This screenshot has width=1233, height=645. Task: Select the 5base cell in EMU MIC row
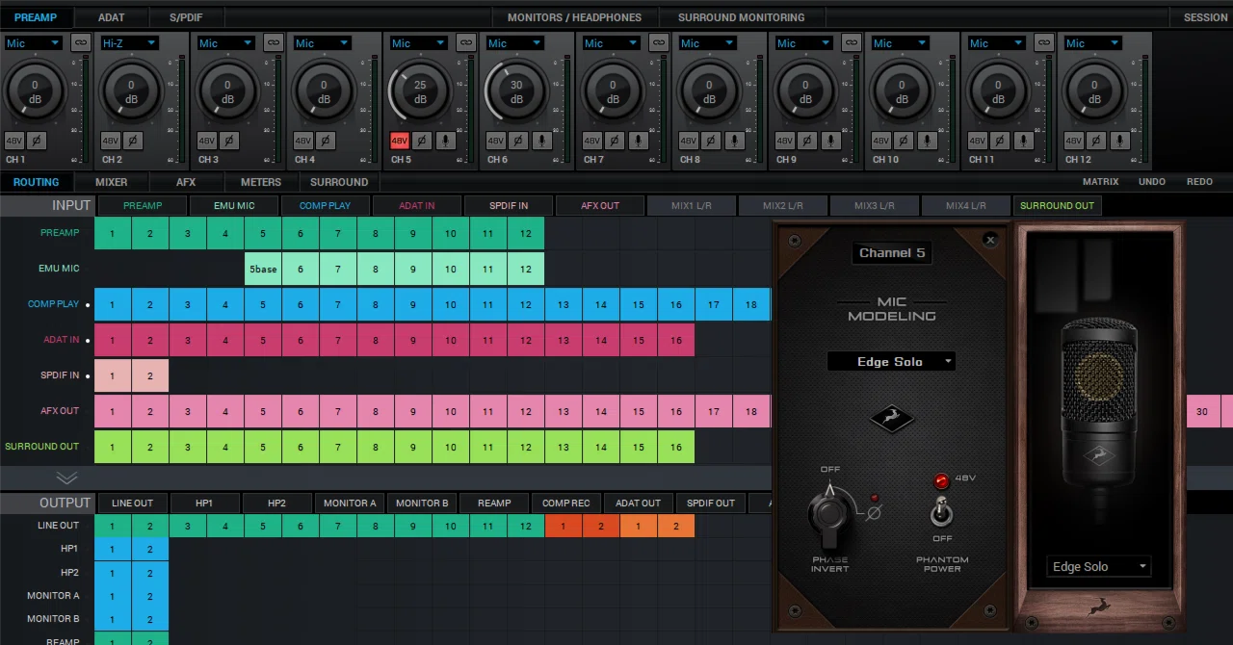click(263, 269)
